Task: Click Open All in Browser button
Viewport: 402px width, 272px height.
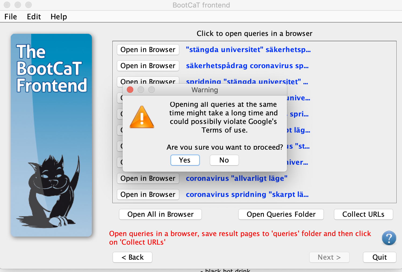Action: click(x=160, y=214)
